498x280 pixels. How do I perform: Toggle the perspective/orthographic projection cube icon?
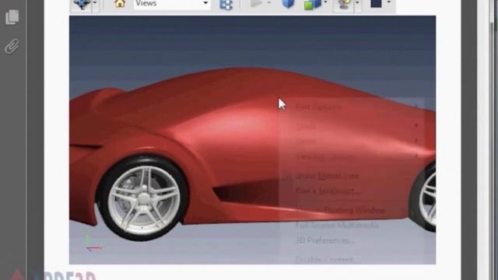pos(288,4)
